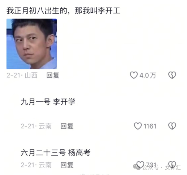Like the 李开学 comment

(x=138, y=126)
